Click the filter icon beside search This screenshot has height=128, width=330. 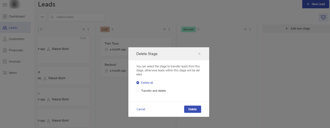click(x=42, y=17)
